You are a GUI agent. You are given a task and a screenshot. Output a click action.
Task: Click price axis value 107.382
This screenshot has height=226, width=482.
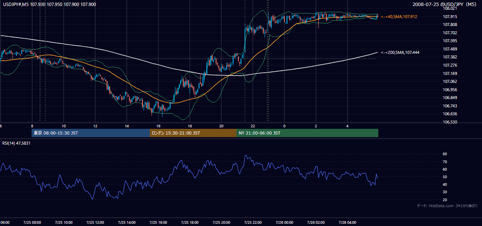(x=450, y=57)
